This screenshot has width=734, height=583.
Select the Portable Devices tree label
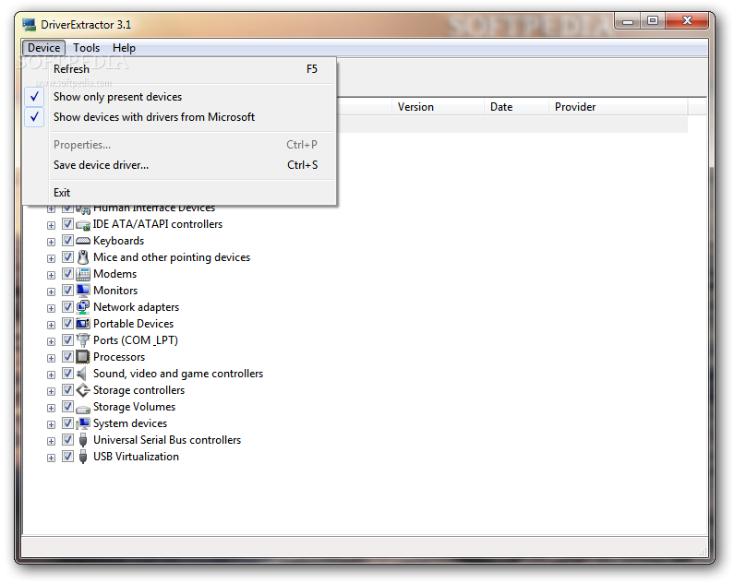133,324
